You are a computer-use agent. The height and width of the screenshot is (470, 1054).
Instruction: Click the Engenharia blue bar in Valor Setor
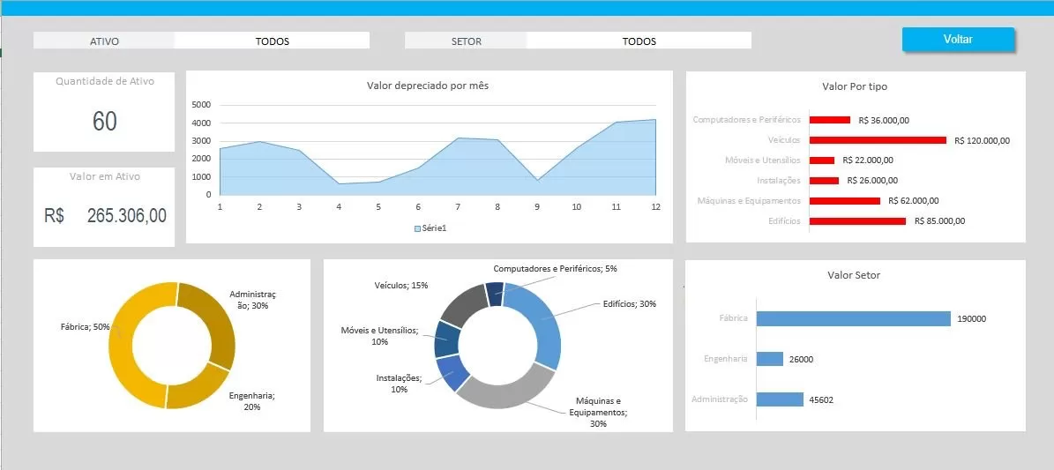click(x=770, y=359)
